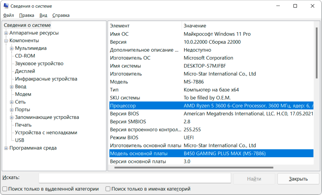The width and height of the screenshot is (322, 195).
Task: Click the Закрыть button
Action: click(298, 179)
